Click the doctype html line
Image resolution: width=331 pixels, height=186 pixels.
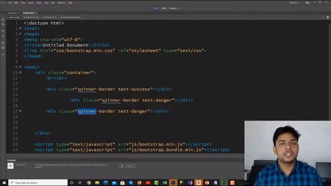tap(44, 23)
